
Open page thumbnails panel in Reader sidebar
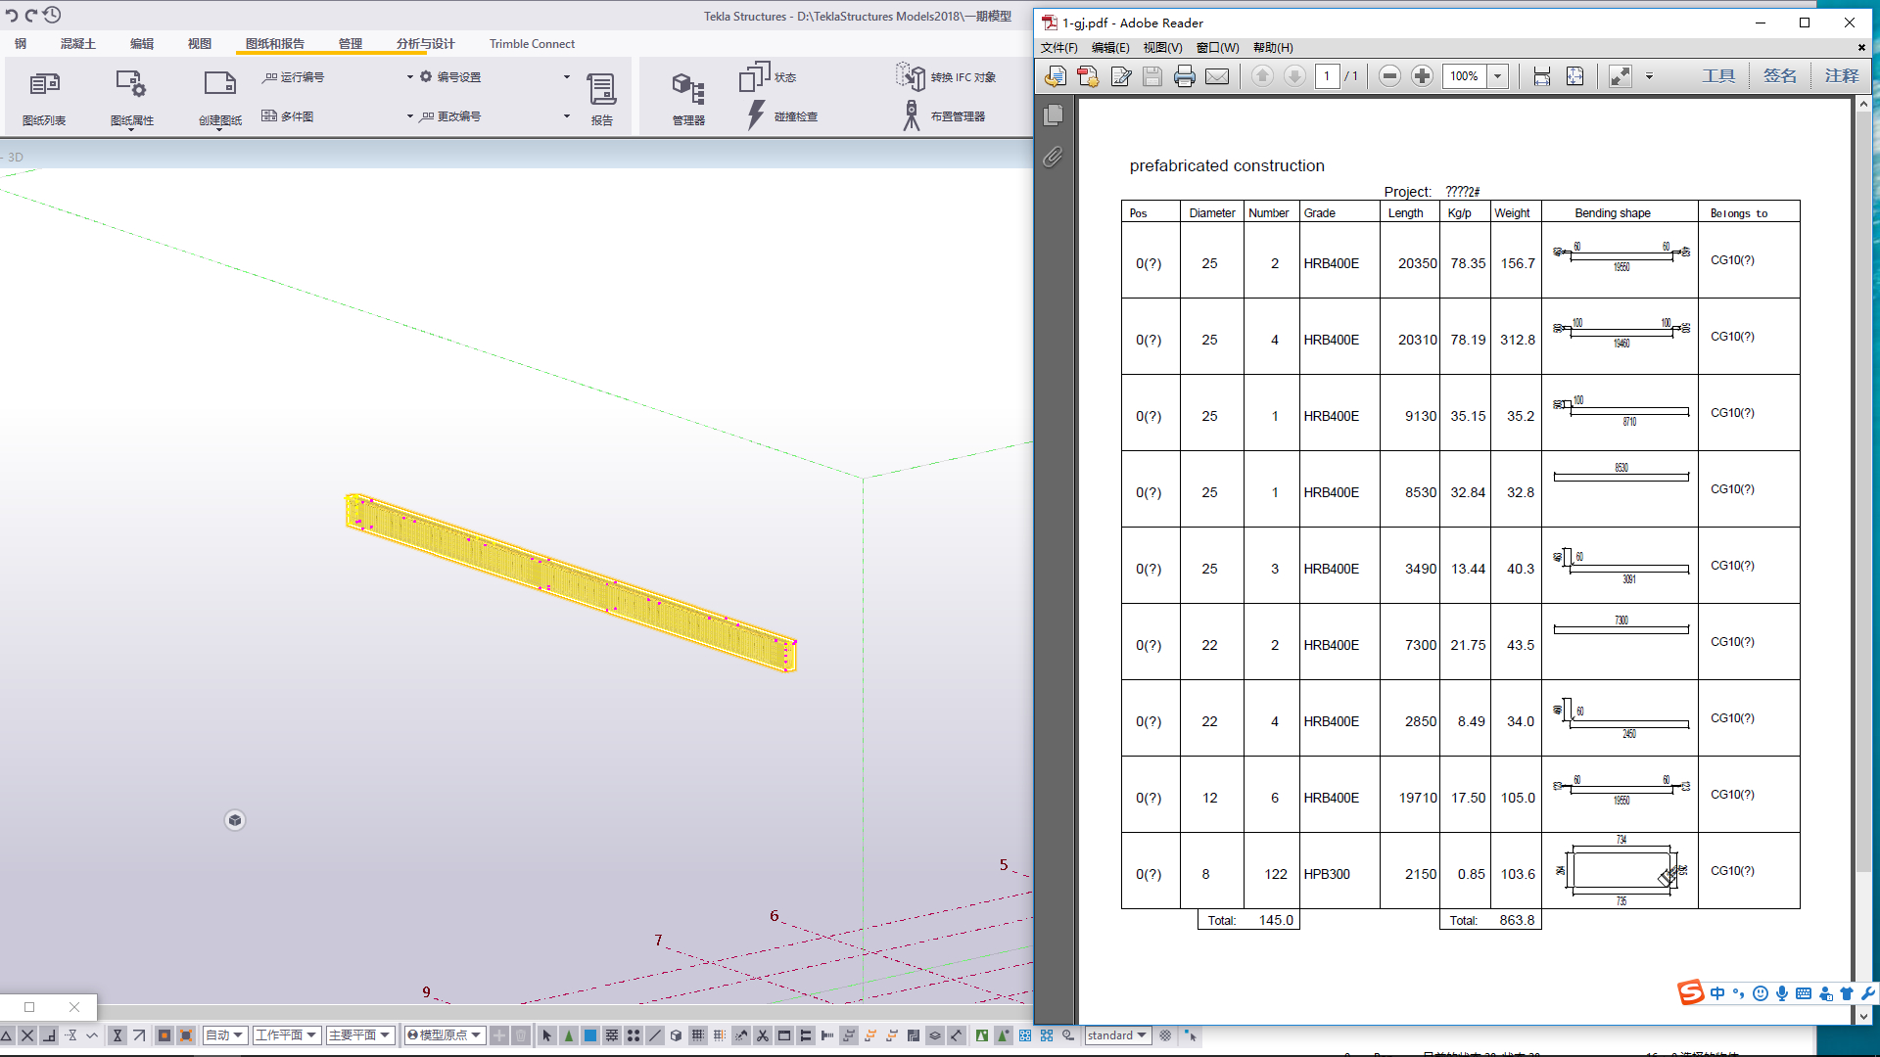pyautogui.click(x=1053, y=115)
